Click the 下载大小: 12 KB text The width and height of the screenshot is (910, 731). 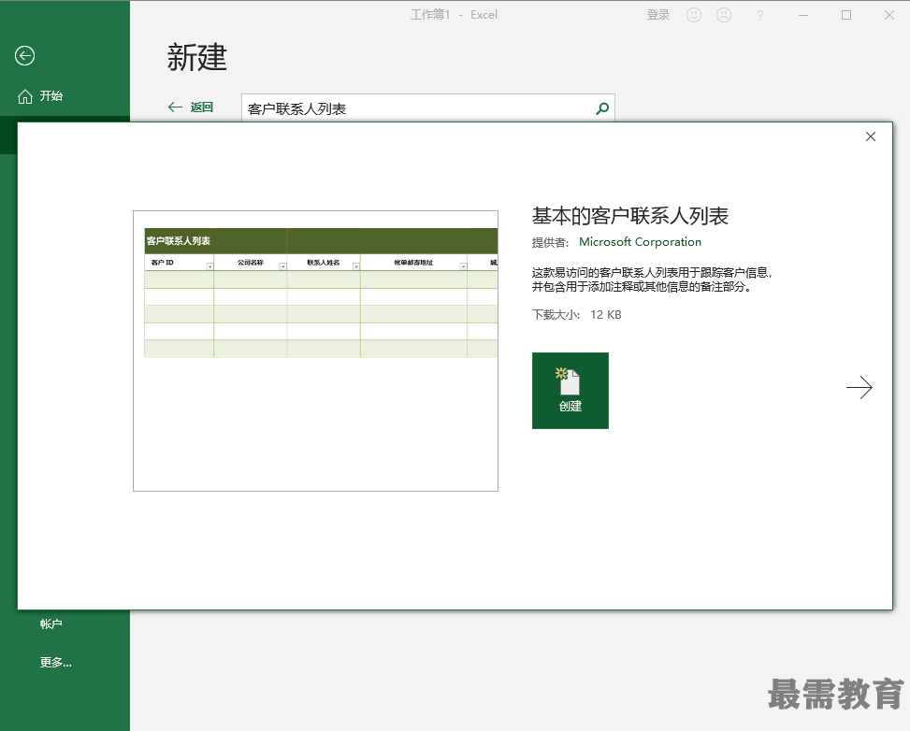coord(577,315)
